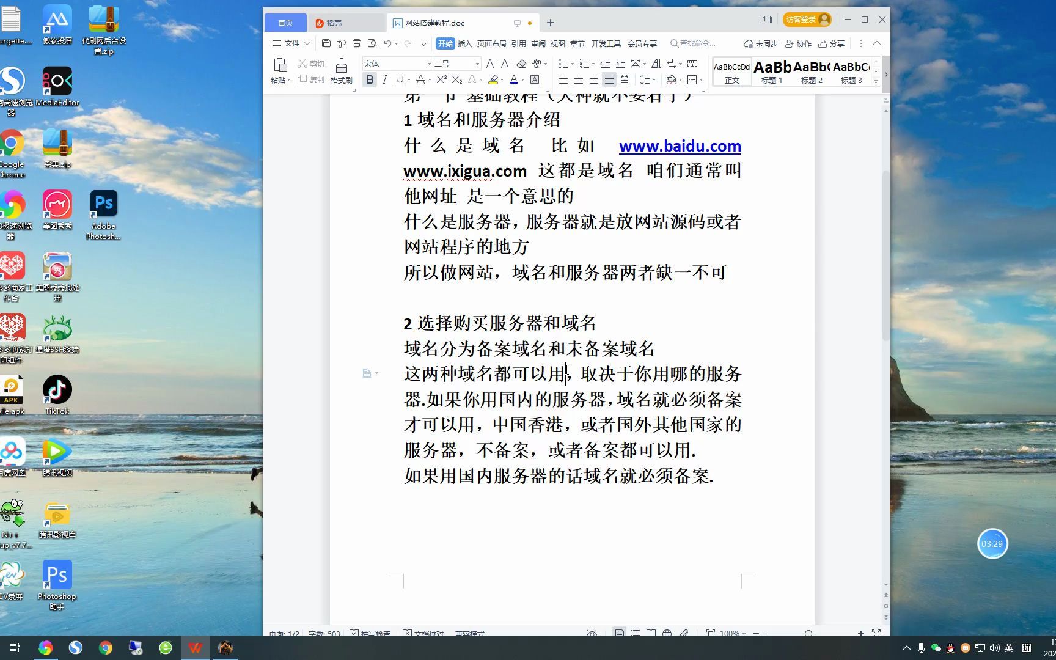
Task: Click the 分享 share button
Action: click(x=832, y=43)
